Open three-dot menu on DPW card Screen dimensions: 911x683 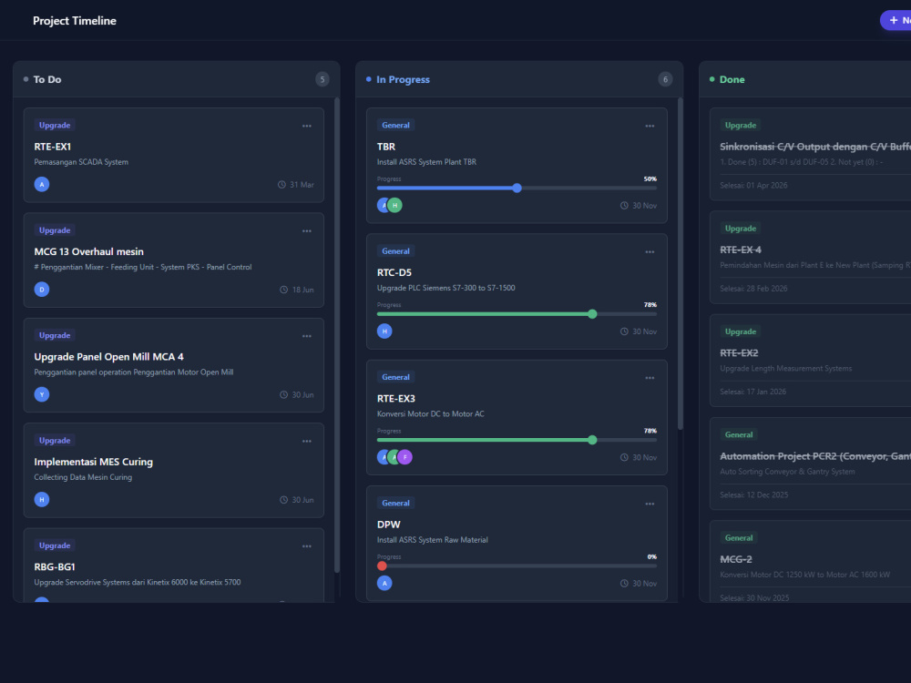pos(650,505)
